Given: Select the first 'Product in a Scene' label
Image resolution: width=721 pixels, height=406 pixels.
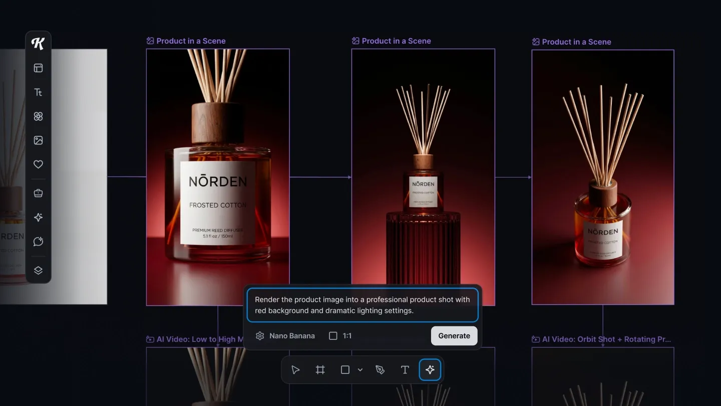Looking at the screenshot, I should [x=191, y=41].
